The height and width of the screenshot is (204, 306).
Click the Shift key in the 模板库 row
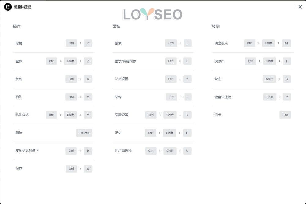[x=270, y=61]
